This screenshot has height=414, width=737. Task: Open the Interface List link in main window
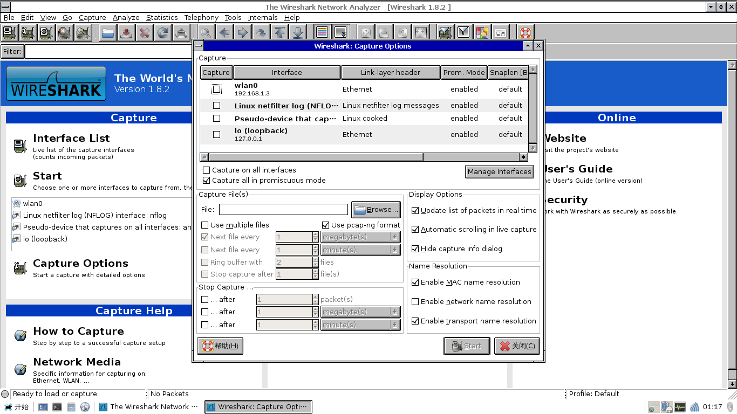point(71,139)
